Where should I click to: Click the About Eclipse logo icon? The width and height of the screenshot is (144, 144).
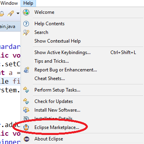pos(26,139)
